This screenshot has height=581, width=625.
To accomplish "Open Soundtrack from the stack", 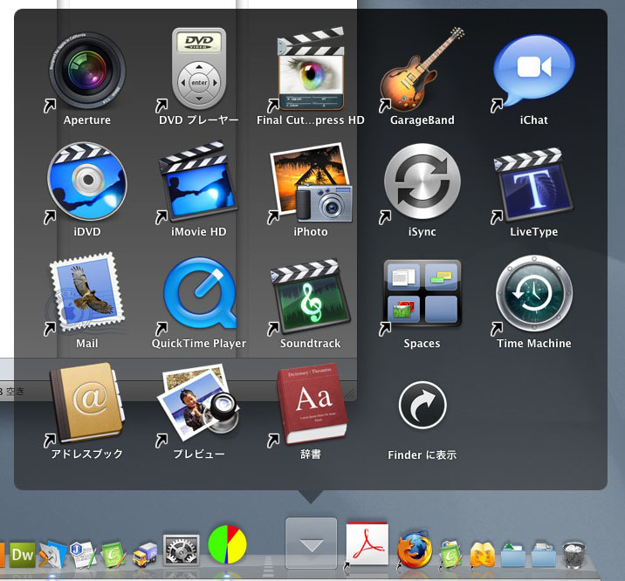I will pyautogui.click(x=311, y=296).
